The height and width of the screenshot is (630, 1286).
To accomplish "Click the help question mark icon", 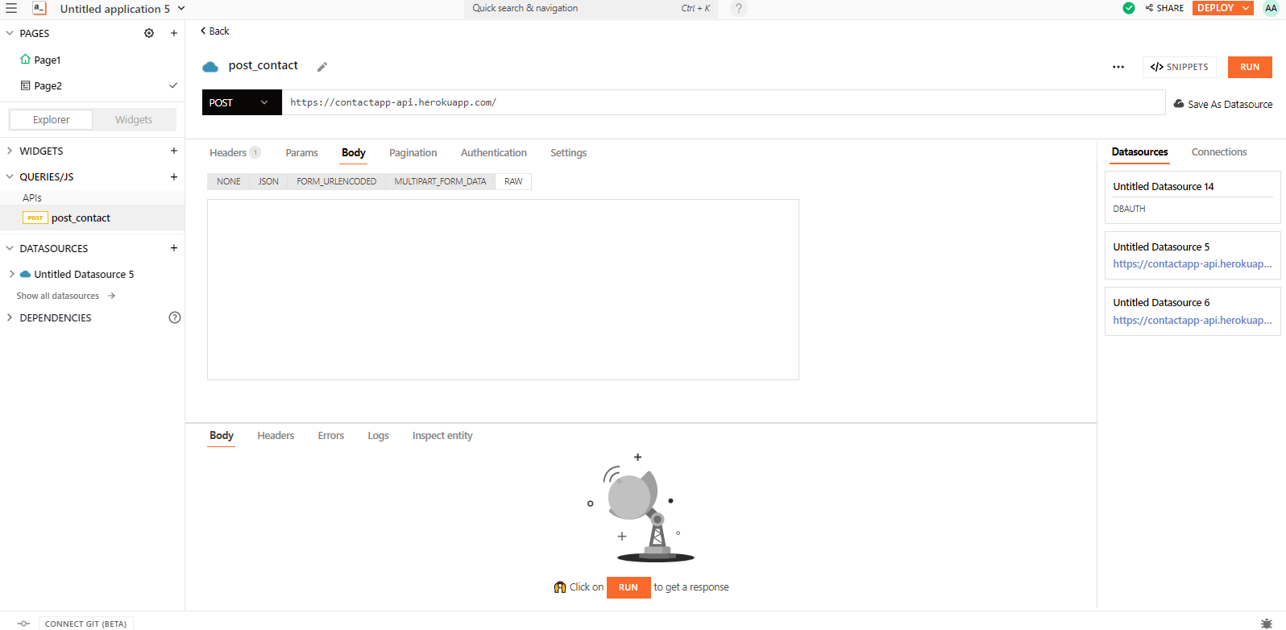I will pyautogui.click(x=738, y=9).
